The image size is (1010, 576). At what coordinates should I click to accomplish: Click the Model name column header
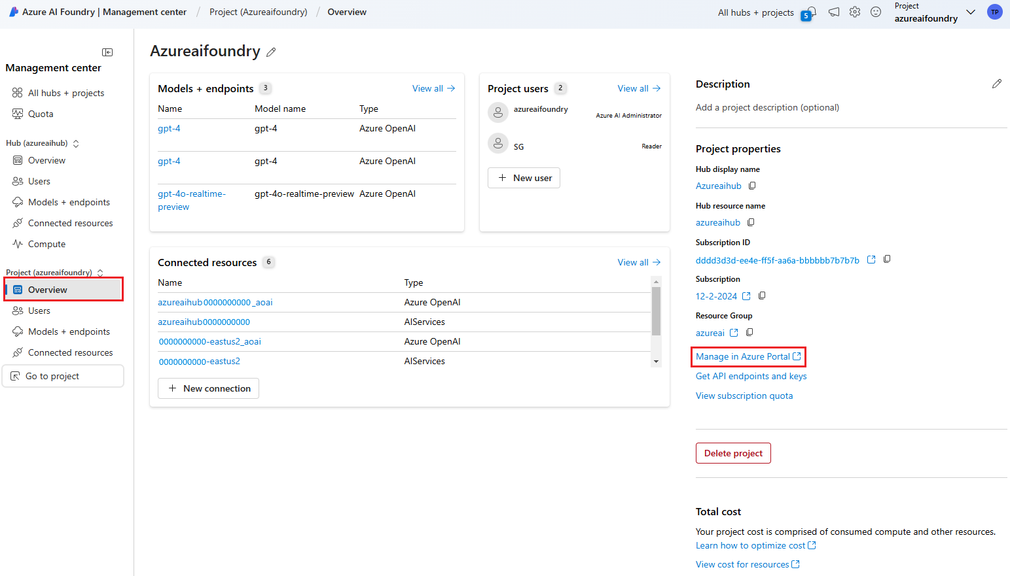(x=280, y=109)
